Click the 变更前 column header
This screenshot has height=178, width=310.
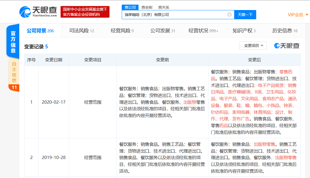162,60
